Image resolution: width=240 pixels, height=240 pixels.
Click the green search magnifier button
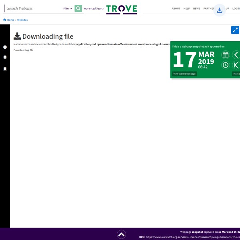click(x=78, y=8)
